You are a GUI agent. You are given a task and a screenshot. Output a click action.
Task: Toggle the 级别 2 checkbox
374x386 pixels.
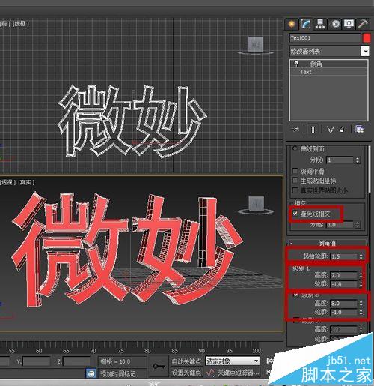tap(295, 295)
